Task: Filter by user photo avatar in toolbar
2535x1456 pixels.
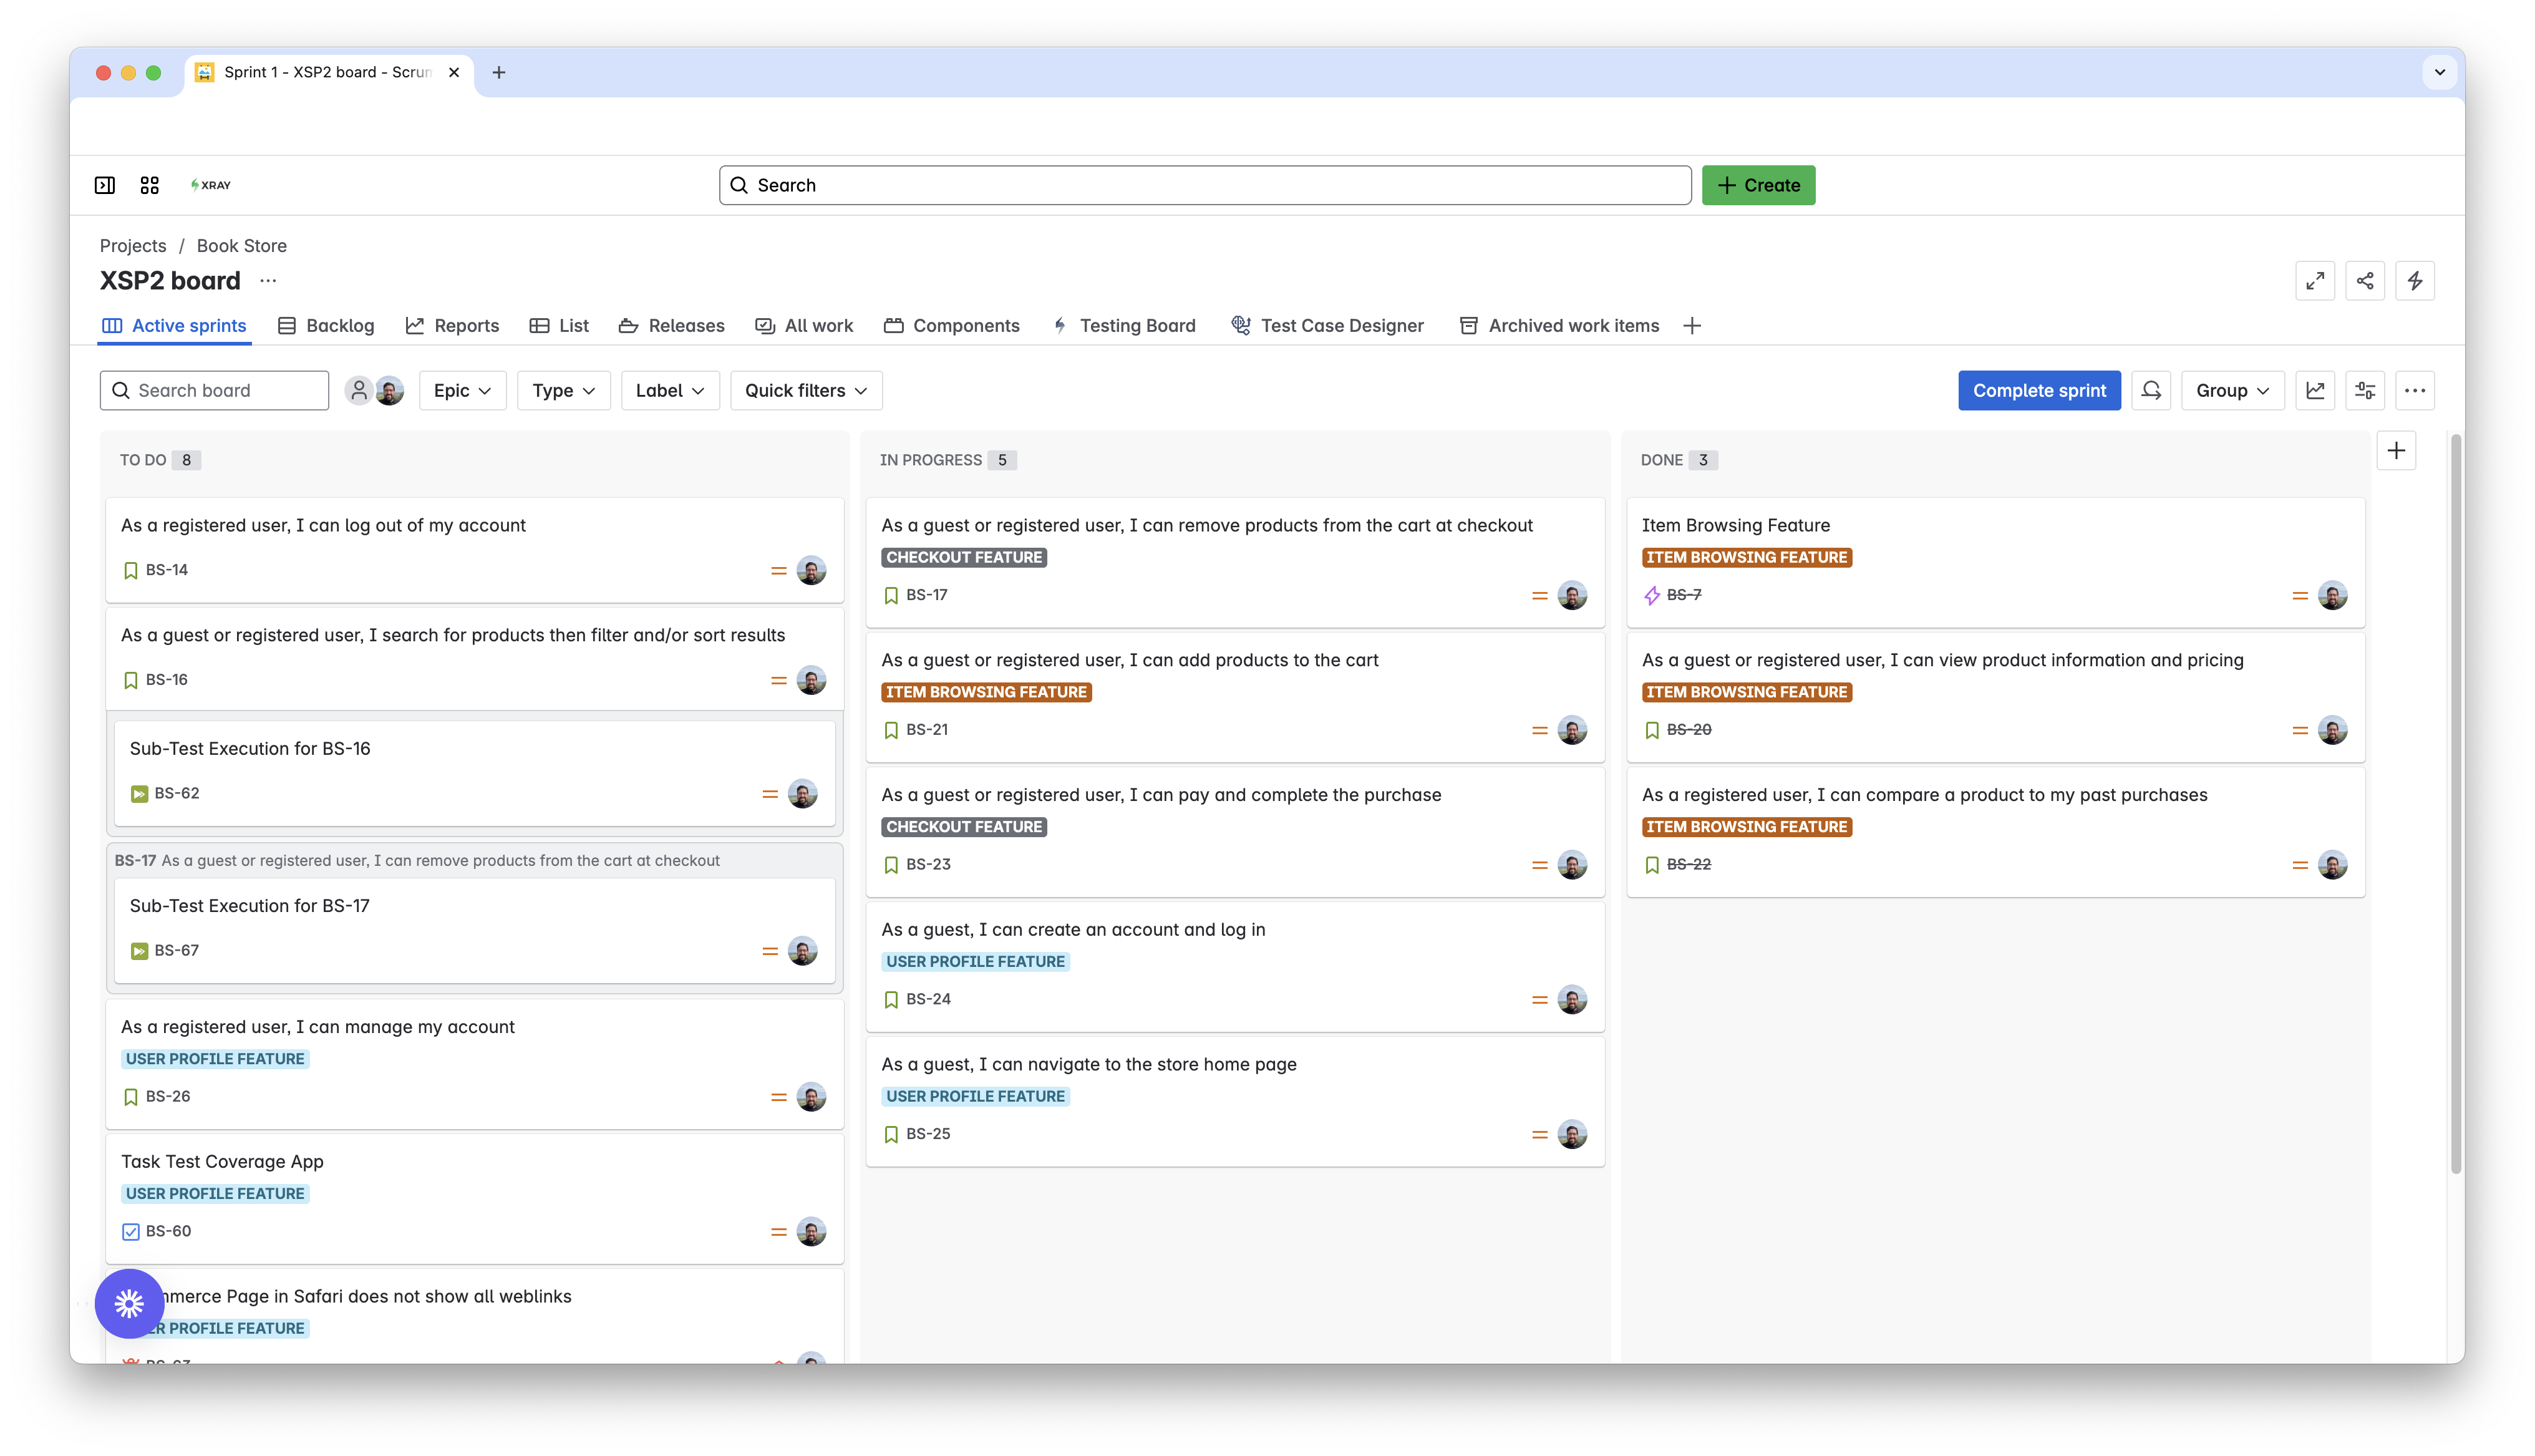Action: point(389,390)
